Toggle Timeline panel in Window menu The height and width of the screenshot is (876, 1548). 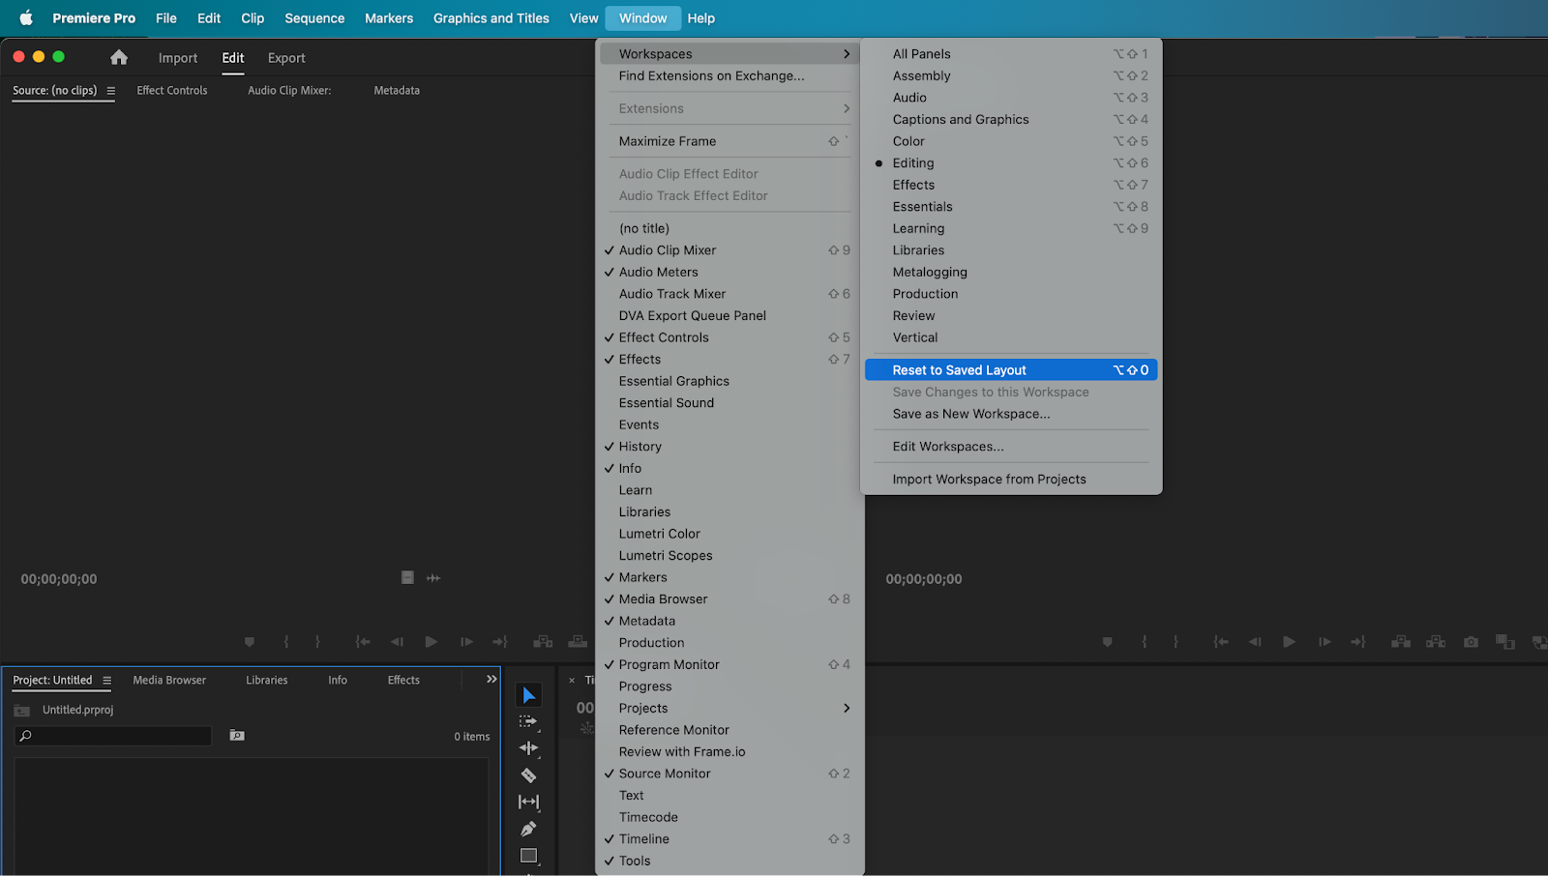click(x=730, y=839)
